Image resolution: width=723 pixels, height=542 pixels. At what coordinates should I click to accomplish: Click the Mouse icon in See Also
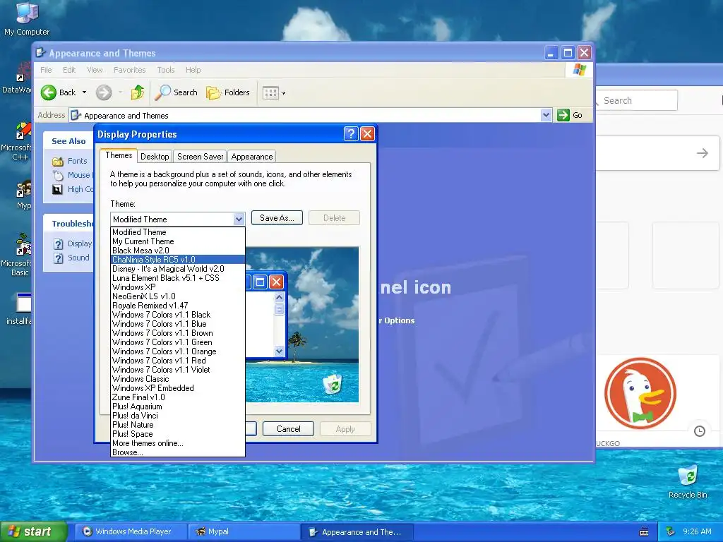(58, 175)
